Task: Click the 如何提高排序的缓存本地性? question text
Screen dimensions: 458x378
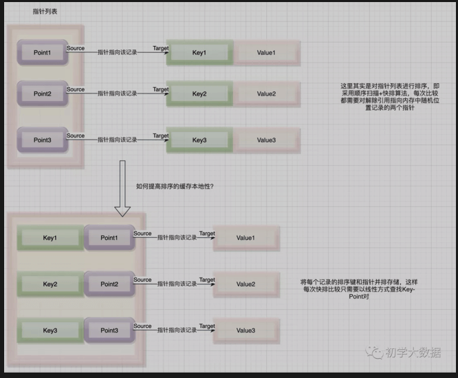Action: (175, 186)
